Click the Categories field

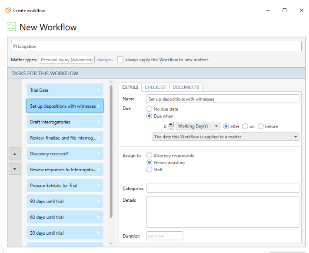click(x=223, y=188)
